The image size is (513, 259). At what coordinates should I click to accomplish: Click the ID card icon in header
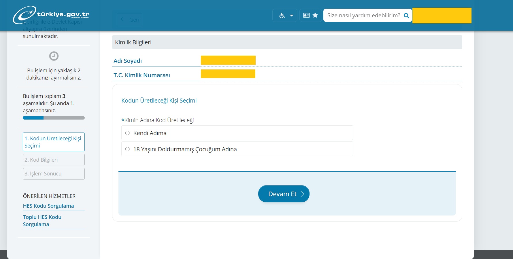pyautogui.click(x=306, y=16)
